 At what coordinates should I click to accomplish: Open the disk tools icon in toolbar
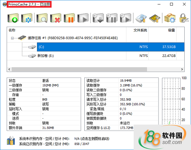click(141, 18)
